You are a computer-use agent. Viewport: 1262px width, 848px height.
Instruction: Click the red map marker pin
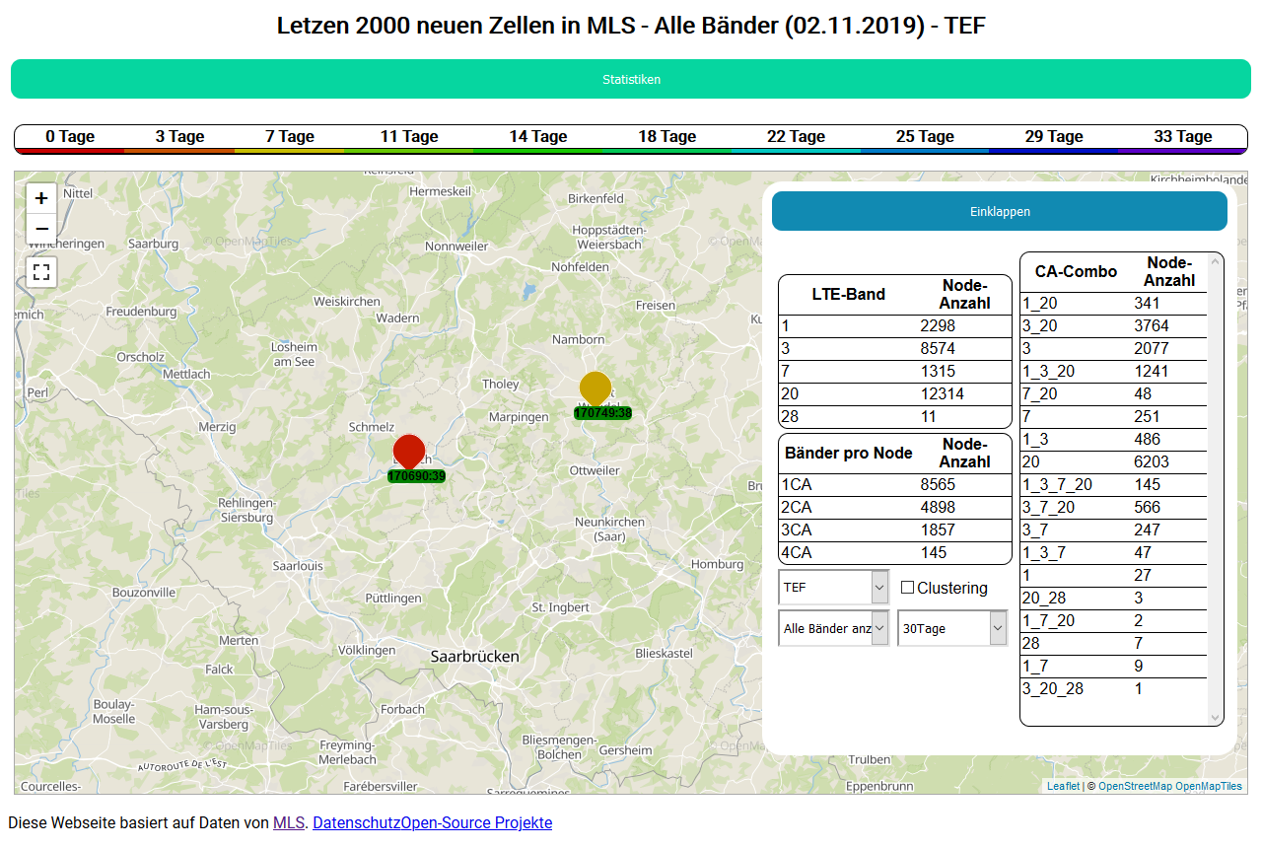pyautogui.click(x=408, y=451)
